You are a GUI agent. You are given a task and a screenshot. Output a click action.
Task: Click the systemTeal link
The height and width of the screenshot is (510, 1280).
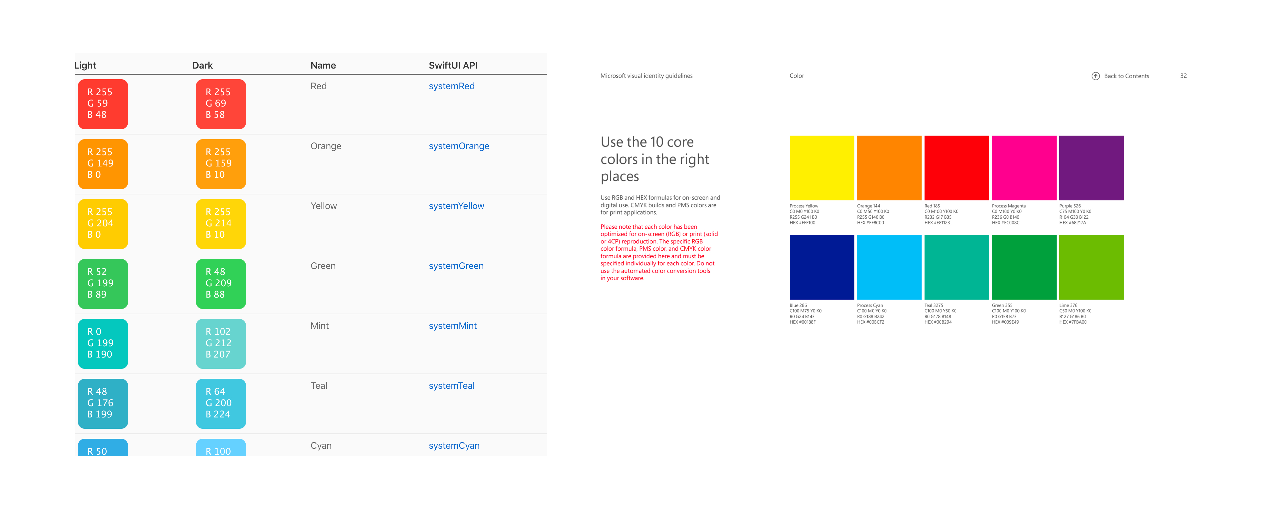[451, 386]
